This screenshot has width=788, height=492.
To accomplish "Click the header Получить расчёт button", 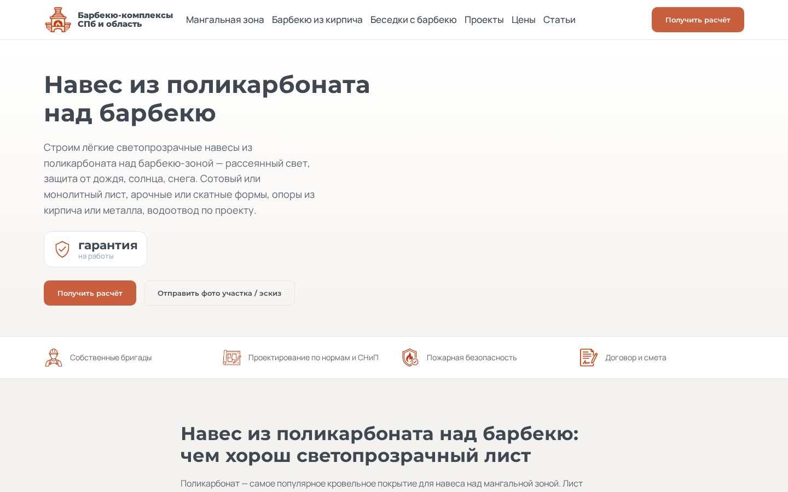I will (698, 20).
